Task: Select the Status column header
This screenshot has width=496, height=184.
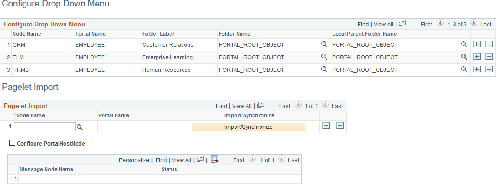Action: tap(169, 169)
